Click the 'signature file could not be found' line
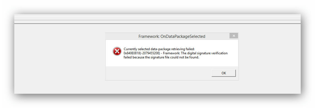Screen dimensions: 315x108 click(161, 58)
